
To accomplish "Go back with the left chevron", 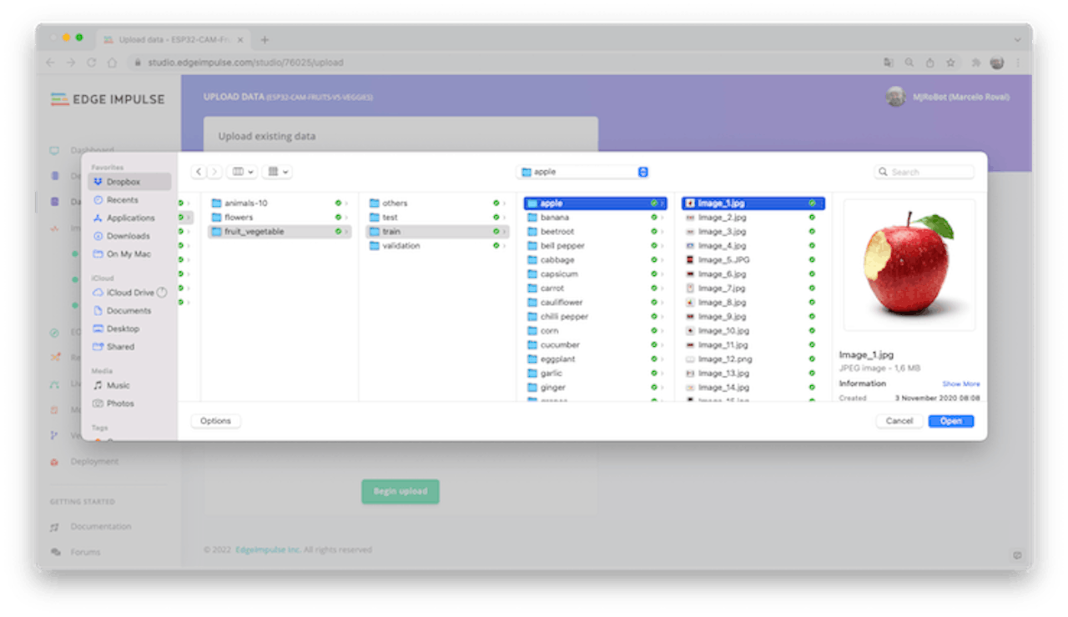I will 199,172.
